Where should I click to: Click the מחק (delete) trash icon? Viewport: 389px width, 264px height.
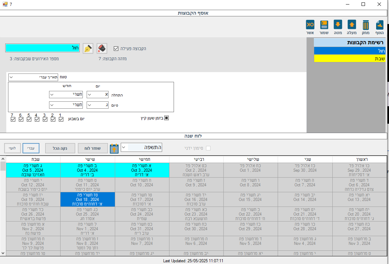point(366,25)
